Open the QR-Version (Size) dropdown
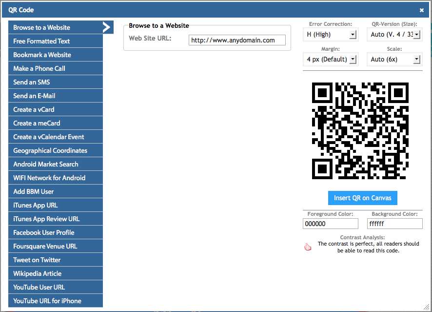Image resolution: width=432 pixels, height=312 pixels. (394, 35)
